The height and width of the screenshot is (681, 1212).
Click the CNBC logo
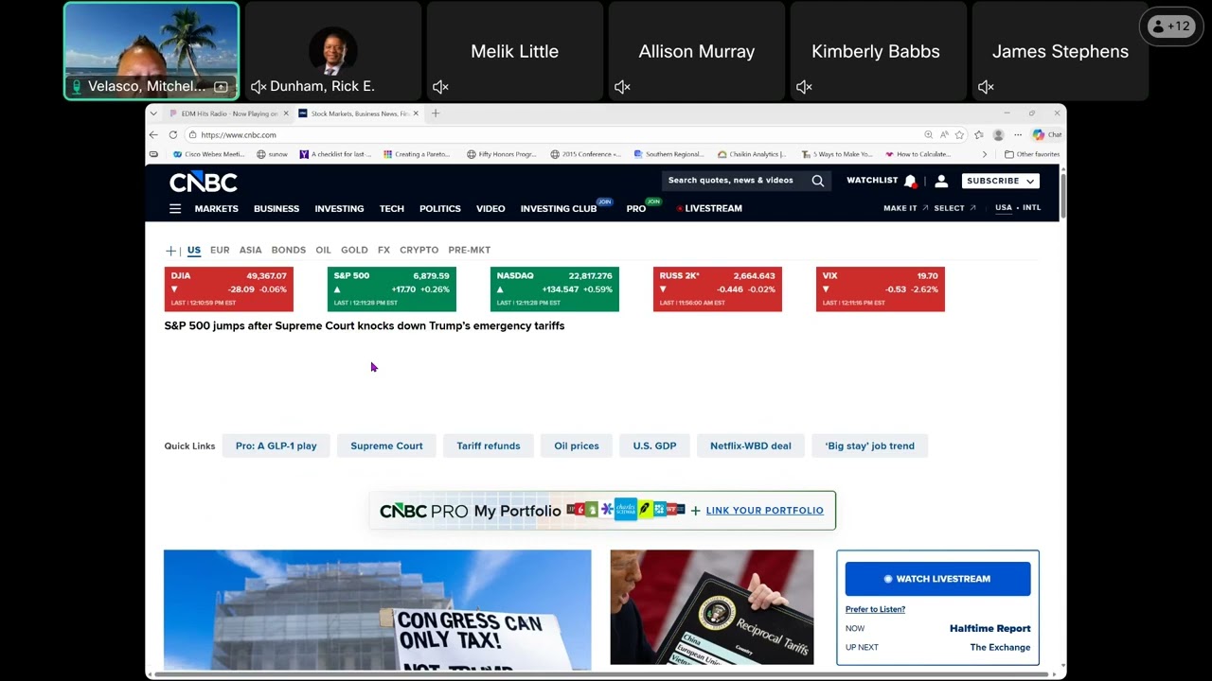(204, 182)
